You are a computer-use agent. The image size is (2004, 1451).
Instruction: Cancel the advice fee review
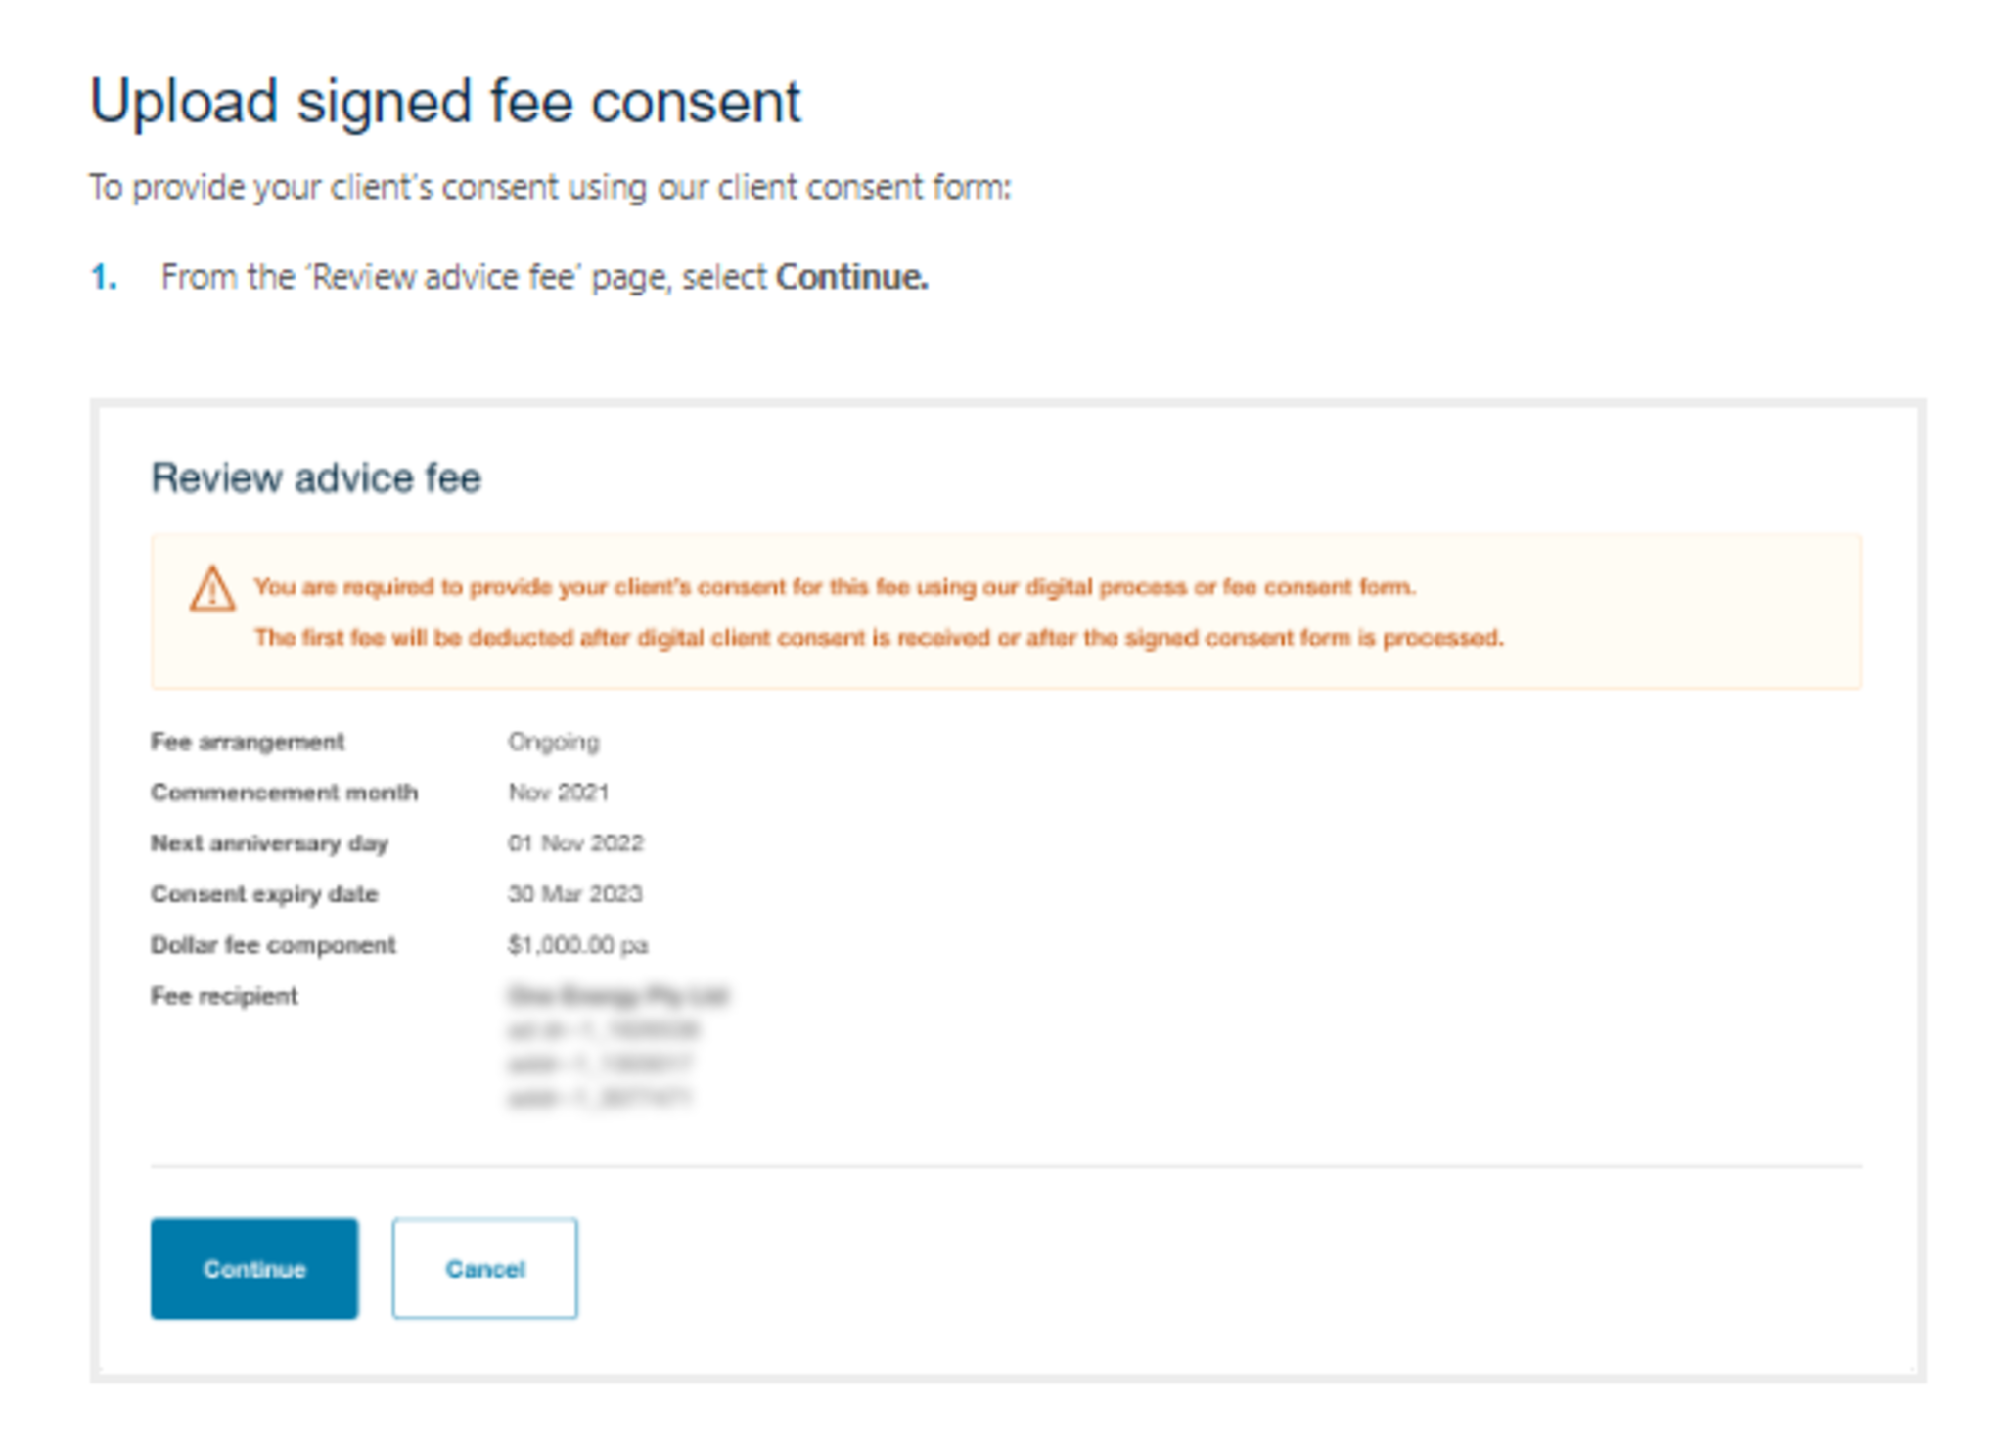click(x=484, y=1268)
